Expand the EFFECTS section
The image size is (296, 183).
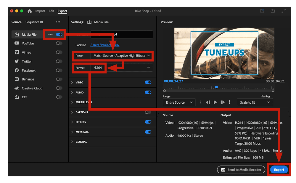tap(72, 122)
